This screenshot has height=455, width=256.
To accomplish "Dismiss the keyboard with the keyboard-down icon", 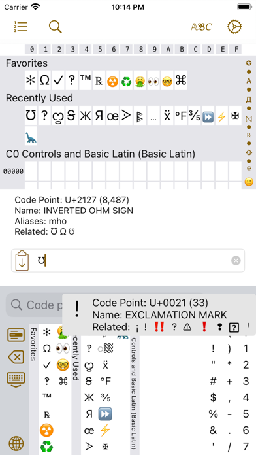I will point(16,380).
